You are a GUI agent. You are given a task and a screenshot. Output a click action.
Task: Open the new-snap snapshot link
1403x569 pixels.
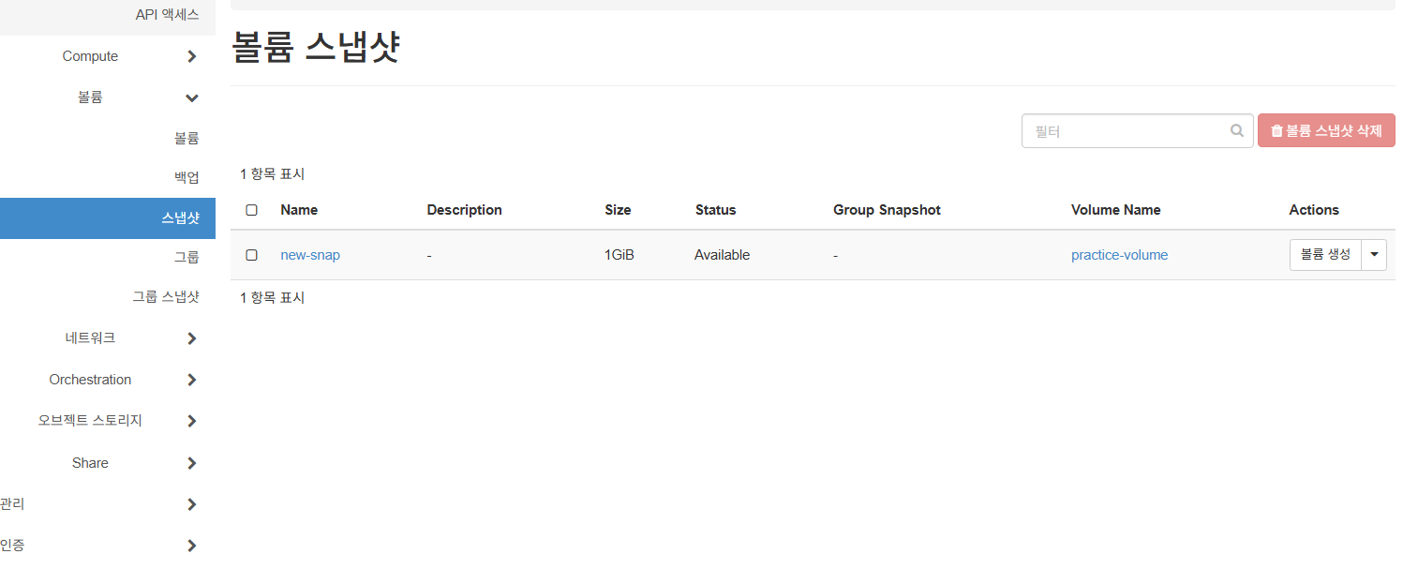310,255
